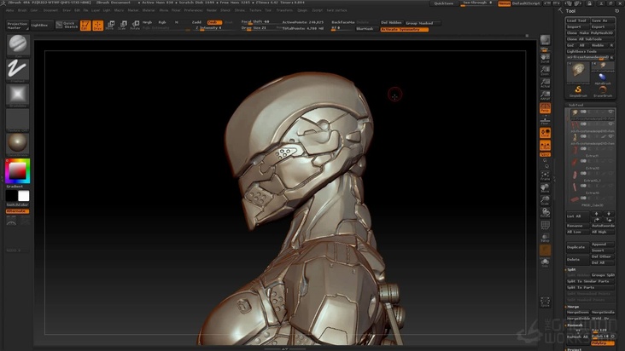Open the Transform menu

coord(284,10)
